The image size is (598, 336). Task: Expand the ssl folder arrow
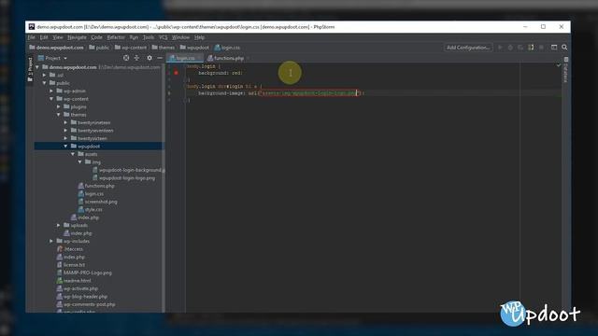(45, 75)
